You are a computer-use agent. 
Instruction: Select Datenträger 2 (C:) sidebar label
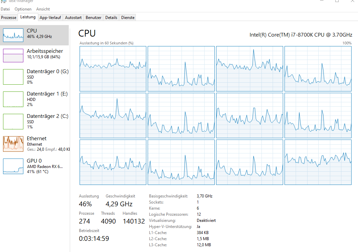click(x=47, y=116)
